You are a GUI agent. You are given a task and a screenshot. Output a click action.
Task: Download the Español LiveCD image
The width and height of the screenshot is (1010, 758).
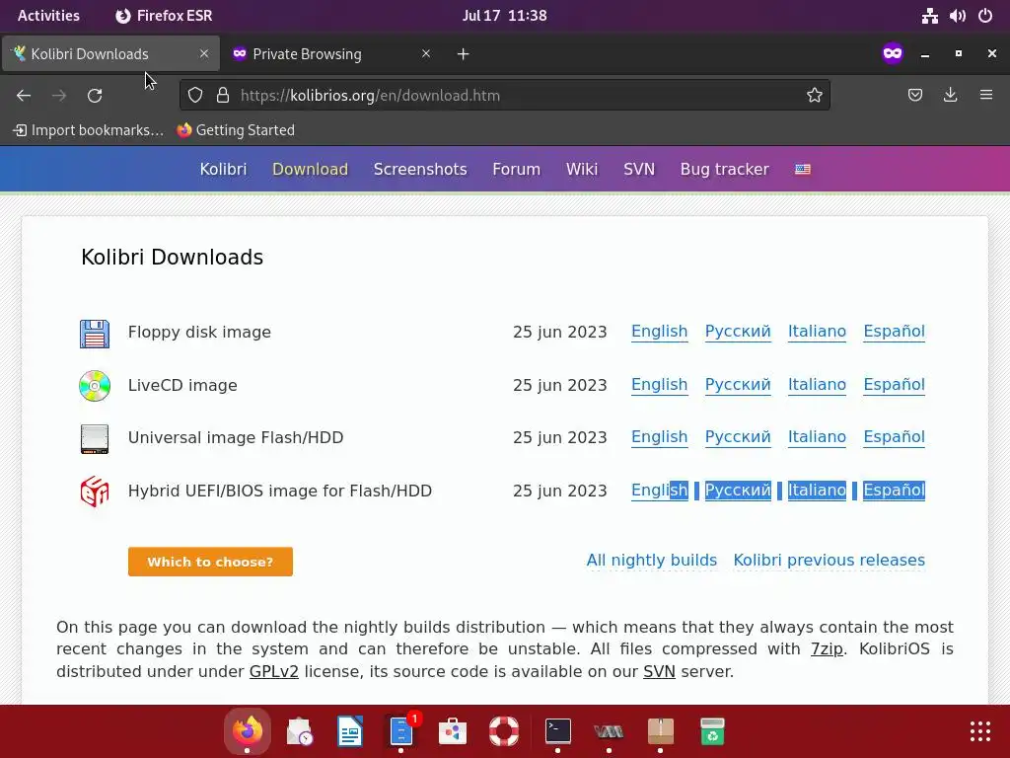tap(894, 385)
